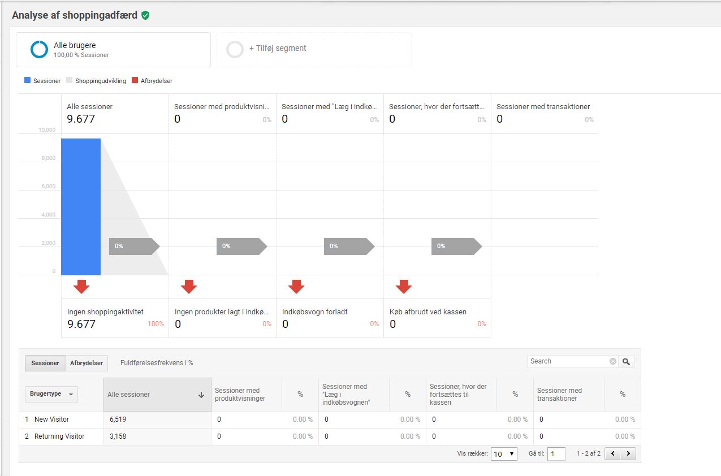The width and height of the screenshot is (721, 476).
Task: Click the search magnifier button
Action: click(x=626, y=361)
